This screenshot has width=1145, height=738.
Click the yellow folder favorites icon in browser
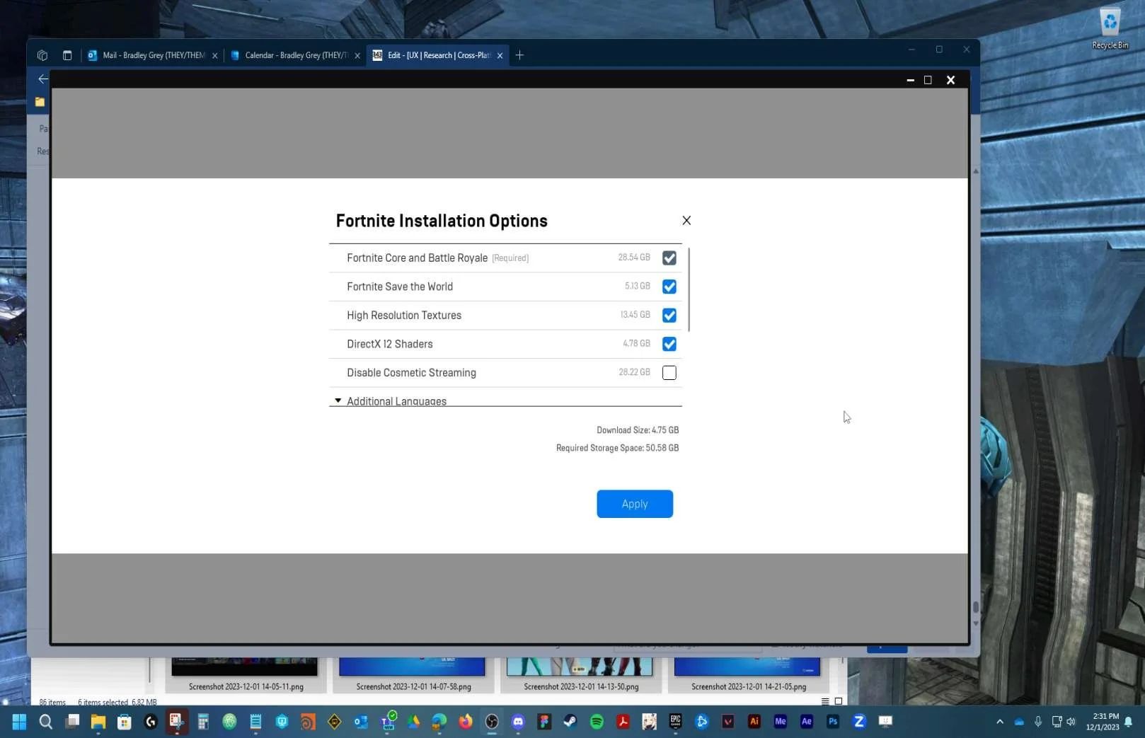40,102
